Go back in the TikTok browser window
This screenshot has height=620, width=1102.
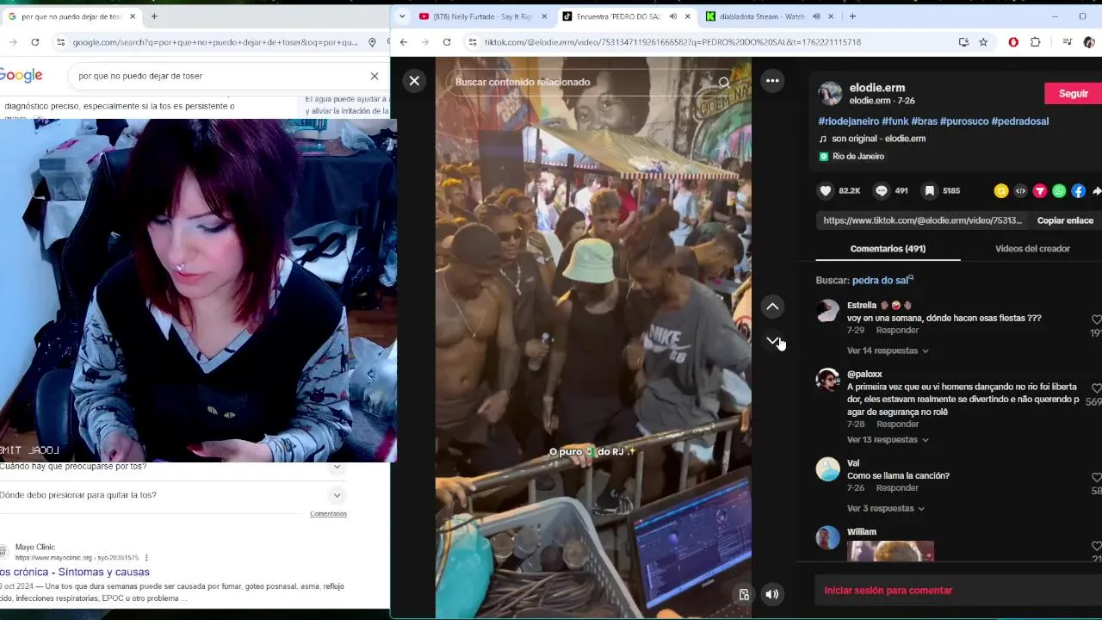pyautogui.click(x=404, y=42)
